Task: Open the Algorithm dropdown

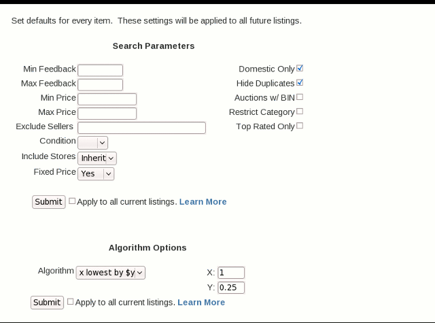Action: [110, 273]
